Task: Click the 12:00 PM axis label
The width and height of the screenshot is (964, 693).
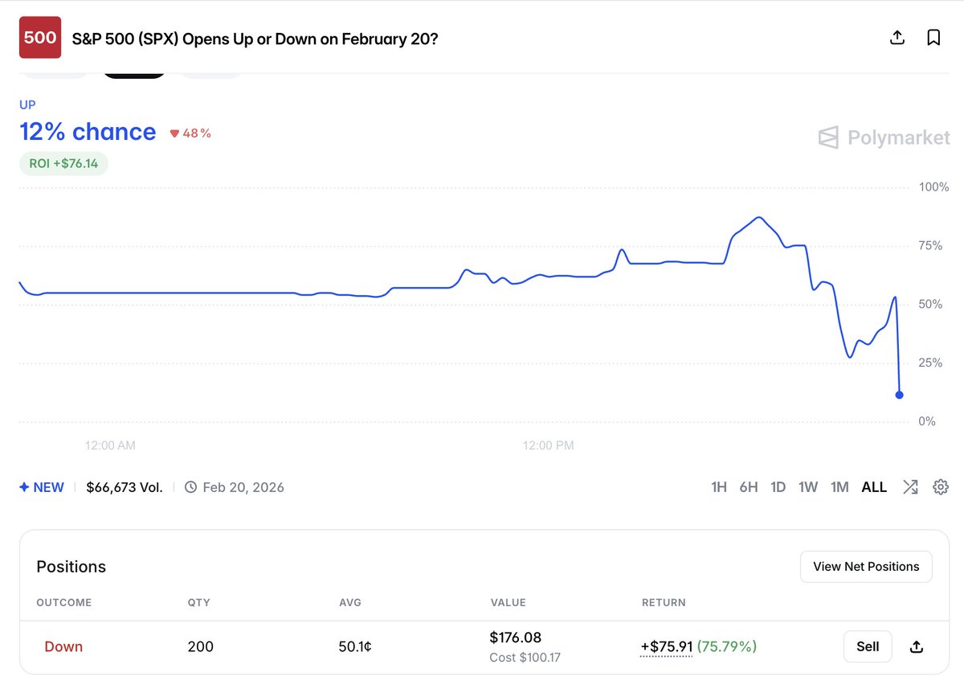Action: point(549,445)
